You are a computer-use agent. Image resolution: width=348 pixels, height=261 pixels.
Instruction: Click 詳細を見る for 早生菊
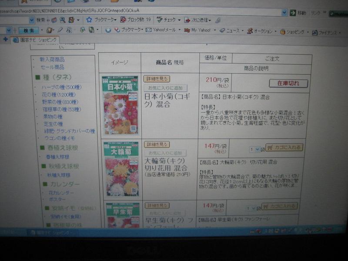pos(157,205)
